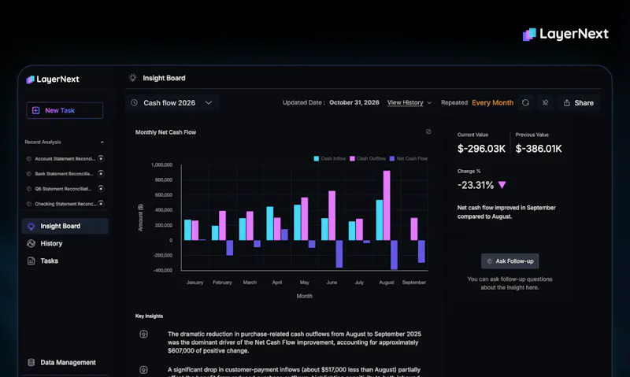Screen dimensions: 630x377
Task: Open View History link
Action: [x=405, y=103]
